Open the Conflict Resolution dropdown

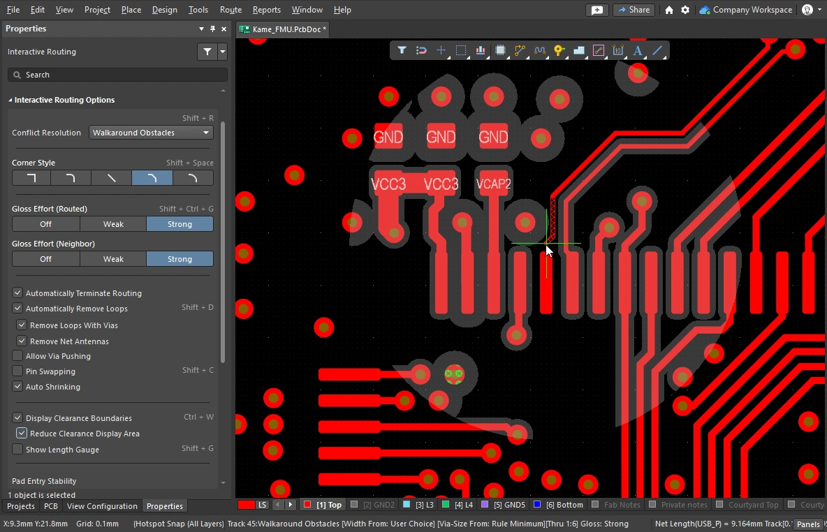(x=151, y=133)
